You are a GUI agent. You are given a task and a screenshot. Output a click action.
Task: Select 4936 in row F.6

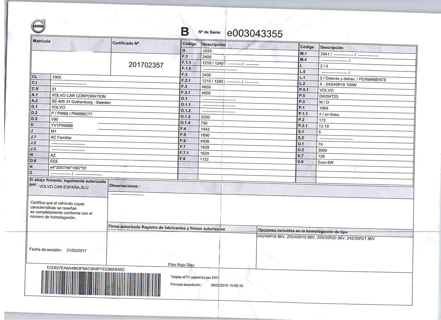[x=205, y=141]
